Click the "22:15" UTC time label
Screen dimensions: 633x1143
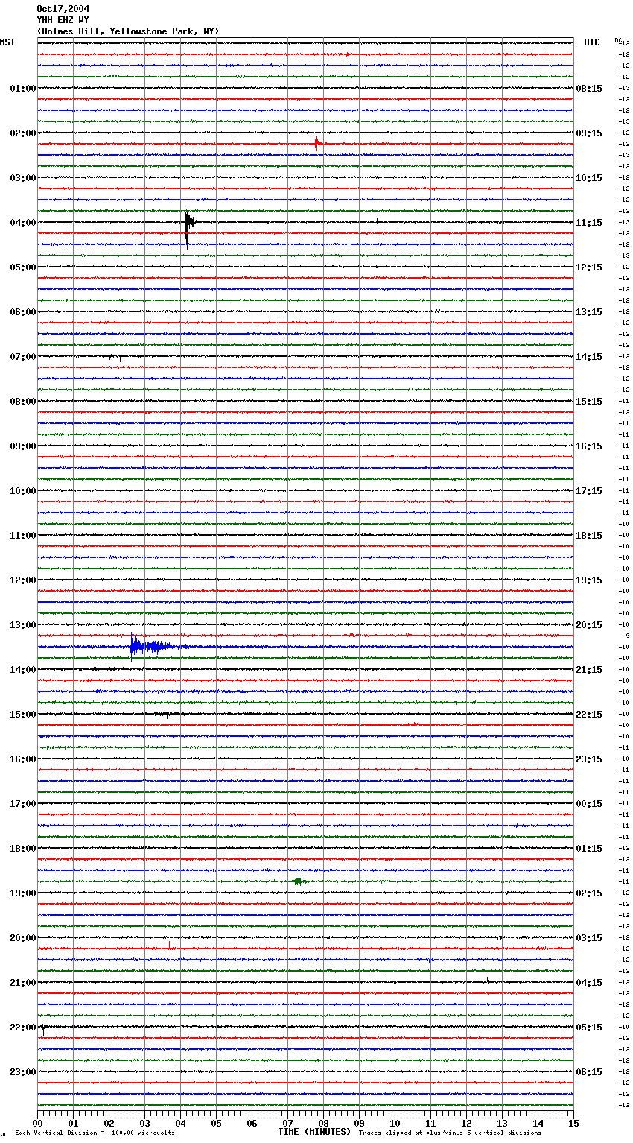(x=589, y=715)
